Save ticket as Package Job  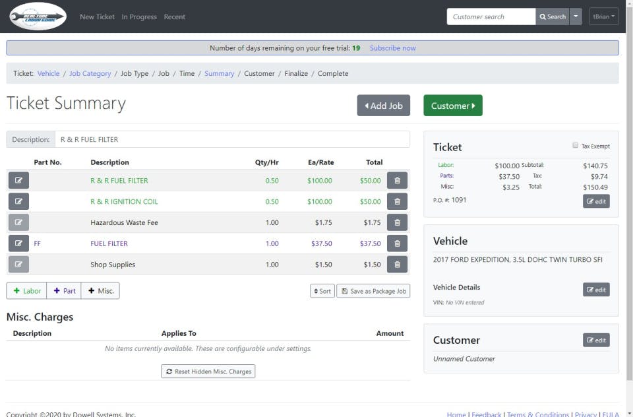tap(373, 291)
